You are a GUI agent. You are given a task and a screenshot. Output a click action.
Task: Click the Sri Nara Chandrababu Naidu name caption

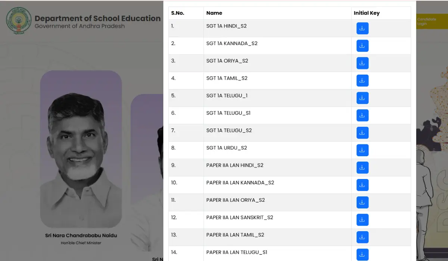pyautogui.click(x=81, y=236)
